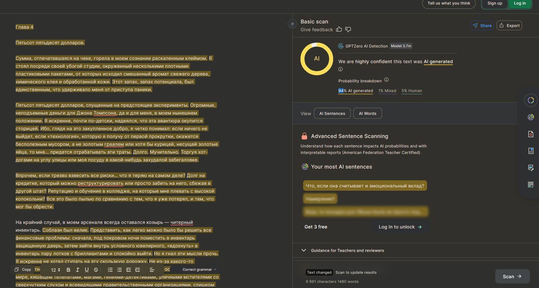Open the Correct grammar dropdown
Image resolution: width=539 pixels, height=288 pixels.
tap(199, 270)
